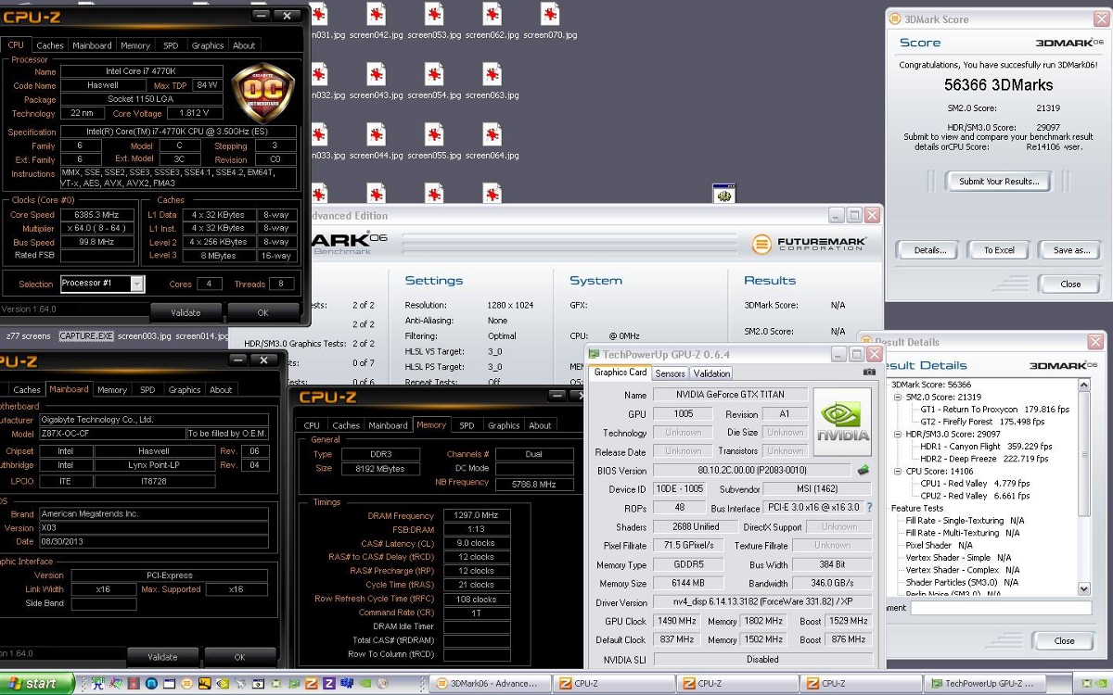Select HDR1 - Canyon Flight result row
The width and height of the screenshot is (1113, 695).
pos(986,446)
